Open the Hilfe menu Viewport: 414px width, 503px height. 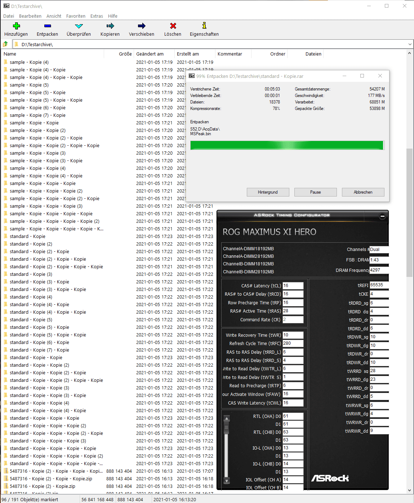click(113, 16)
